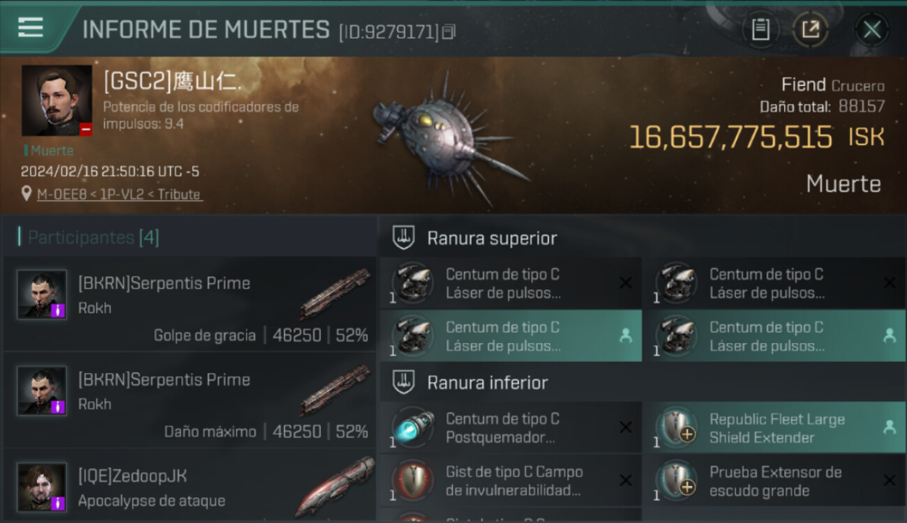Select the Daño máximo Serpentis Prime portrait
Screen dimensions: 907x523
42,391
